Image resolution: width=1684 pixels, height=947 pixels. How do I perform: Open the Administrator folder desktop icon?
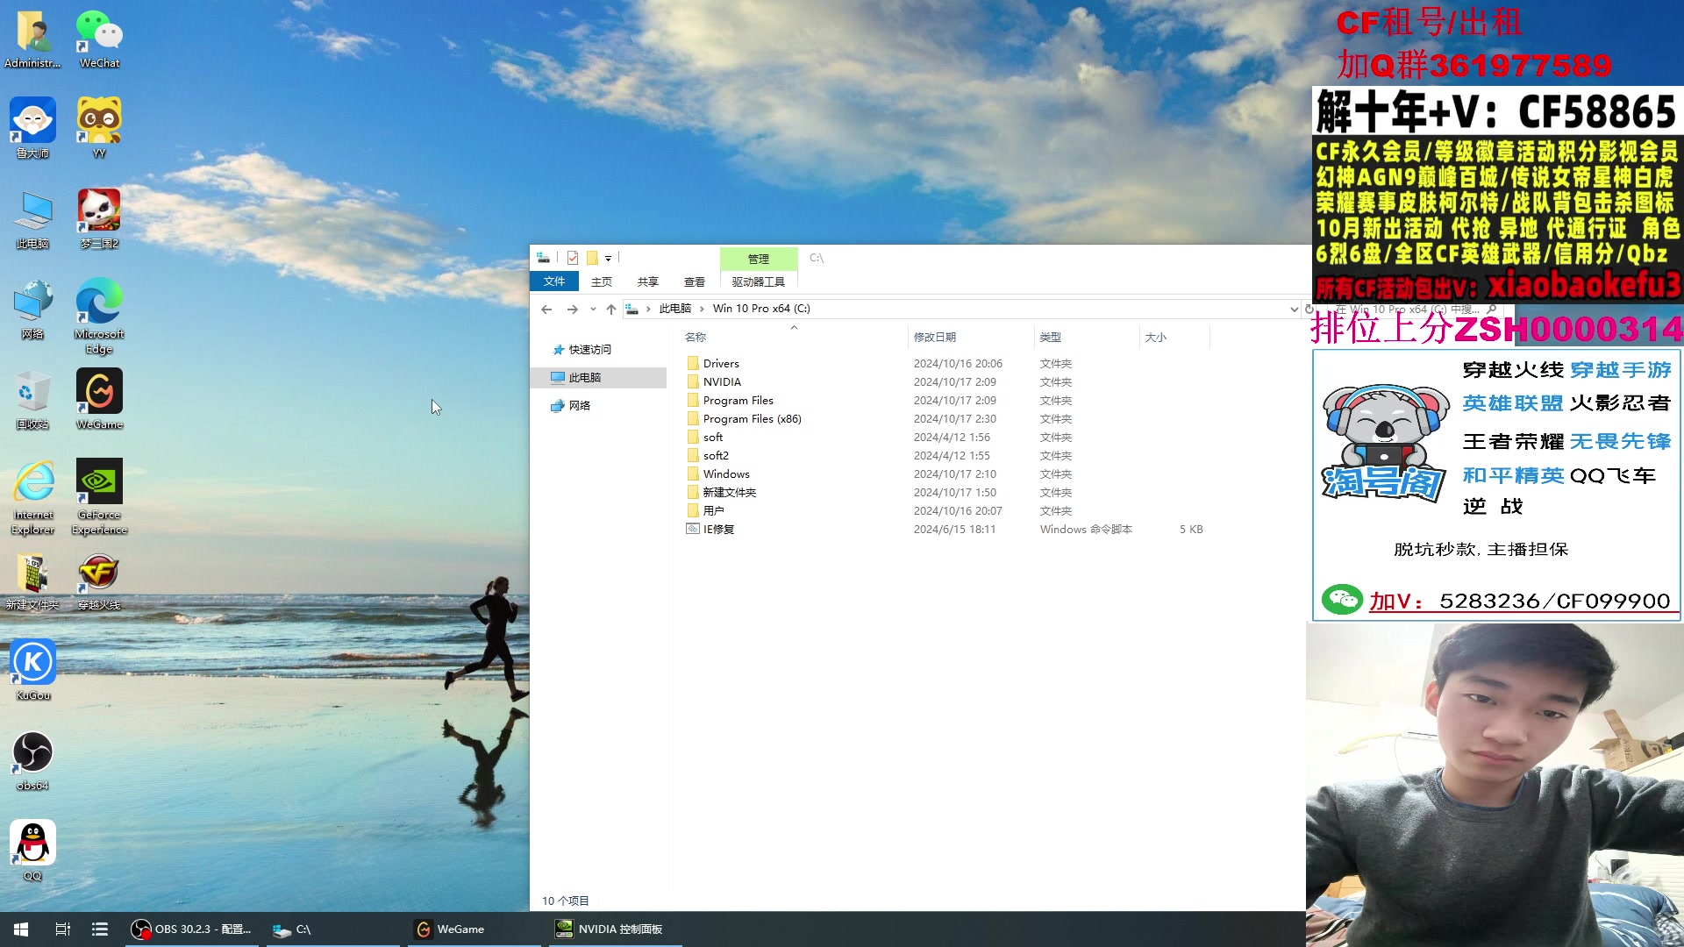(32, 39)
